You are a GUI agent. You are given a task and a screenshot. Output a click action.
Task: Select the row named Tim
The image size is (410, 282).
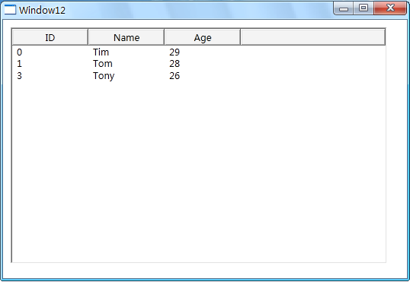coord(199,52)
